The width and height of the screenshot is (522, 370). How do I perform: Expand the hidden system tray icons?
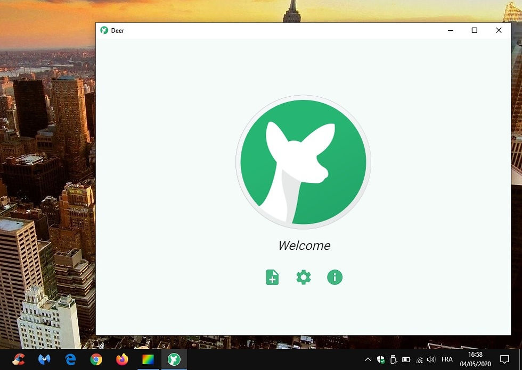tap(368, 359)
